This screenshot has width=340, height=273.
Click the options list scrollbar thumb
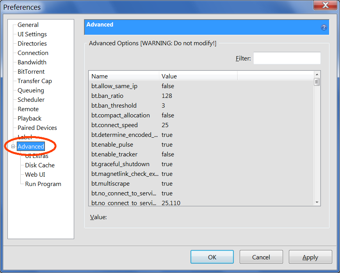pos(317,82)
